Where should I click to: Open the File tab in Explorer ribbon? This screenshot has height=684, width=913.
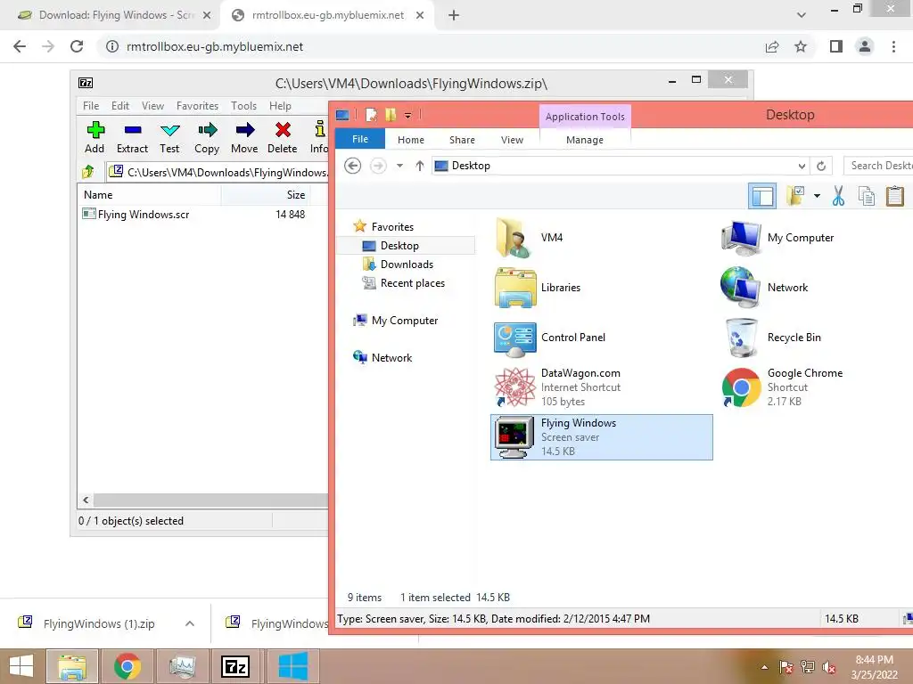pyautogui.click(x=360, y=139)
